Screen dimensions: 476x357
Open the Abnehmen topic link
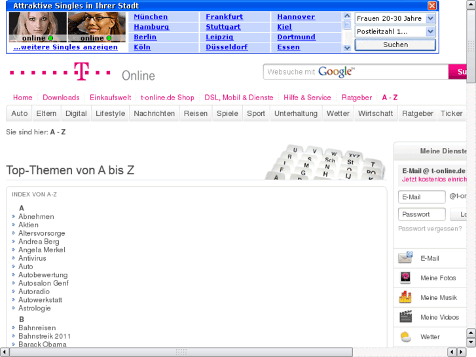(36, 216)
